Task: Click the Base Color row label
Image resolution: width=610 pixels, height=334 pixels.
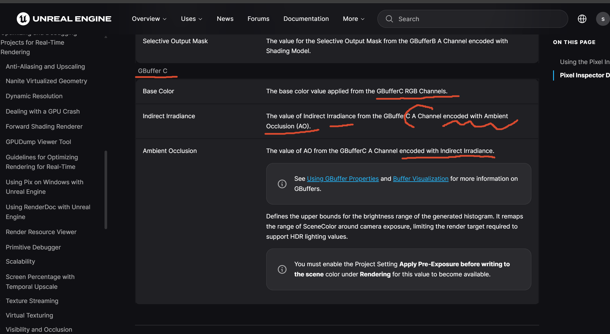Action: [158, 91]
